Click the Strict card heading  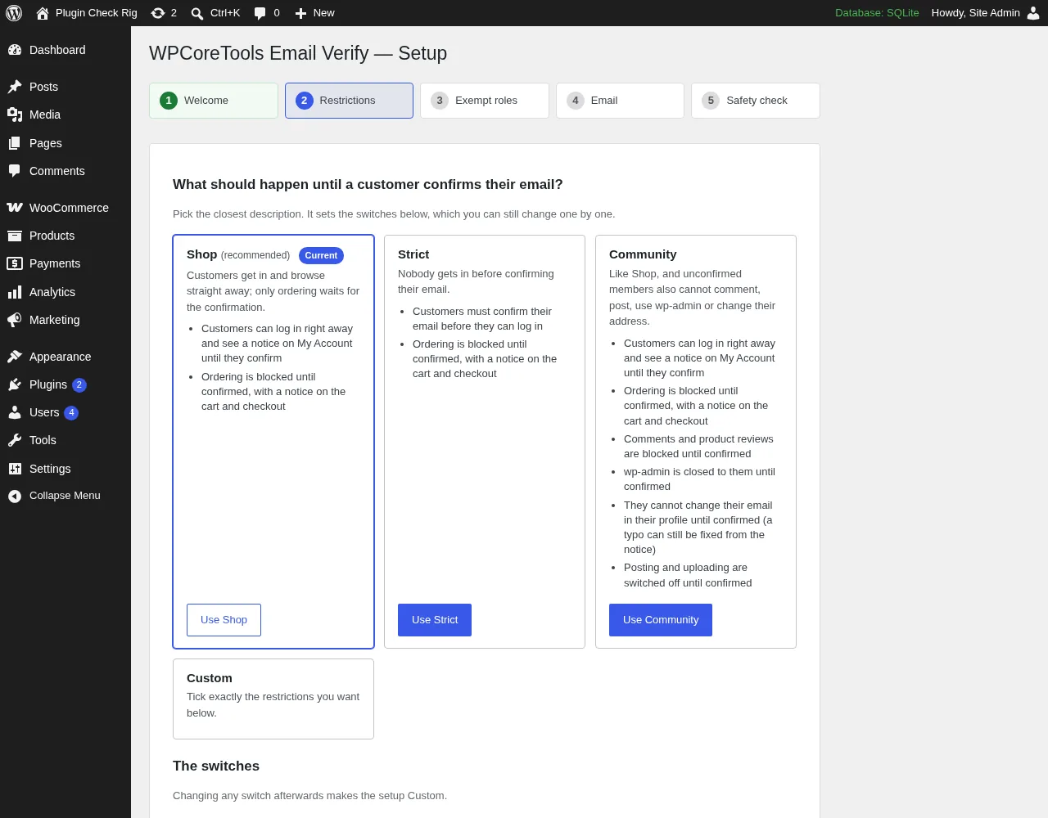413,254
